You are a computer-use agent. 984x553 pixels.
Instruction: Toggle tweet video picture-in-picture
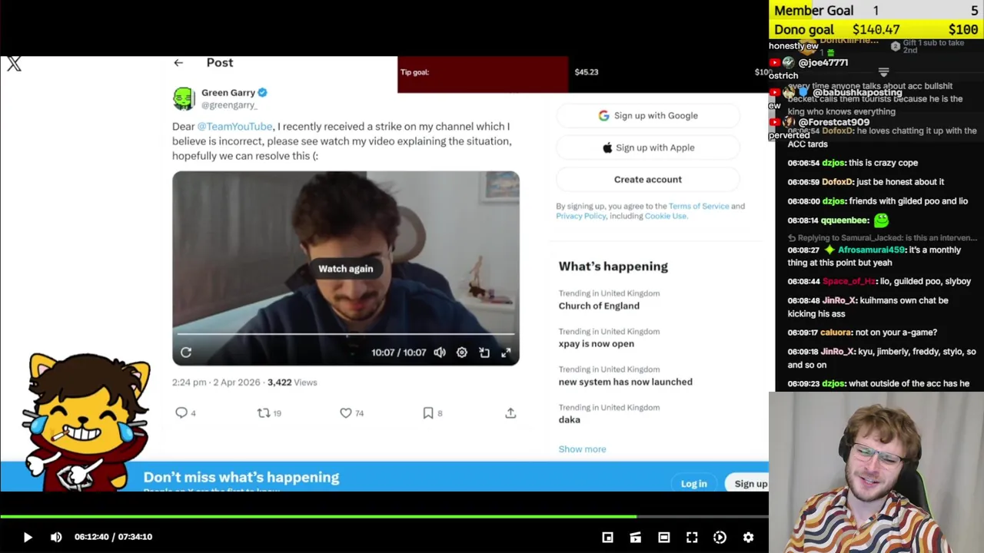(x=484, y=353)
